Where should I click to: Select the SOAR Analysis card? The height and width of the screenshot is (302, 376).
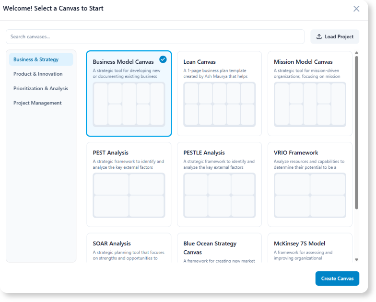coord(129,248)
